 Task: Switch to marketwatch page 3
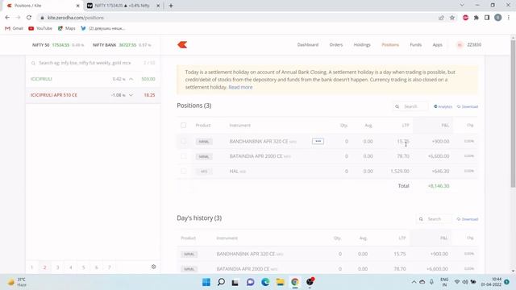pyautogui.click(x=57, y=267)
